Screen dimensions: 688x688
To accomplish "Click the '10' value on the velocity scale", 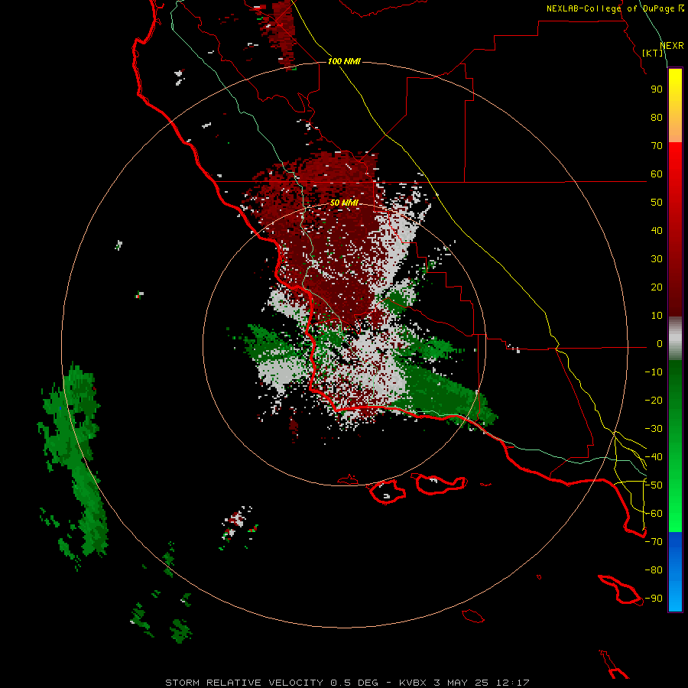I will (x=657, y=316).
